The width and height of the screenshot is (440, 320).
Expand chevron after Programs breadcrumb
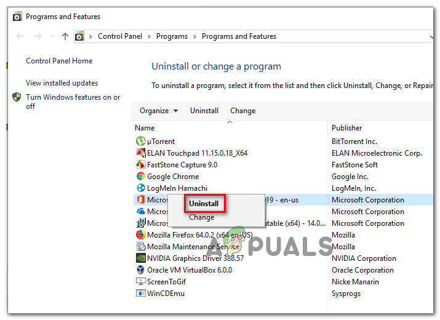(194, 36)
